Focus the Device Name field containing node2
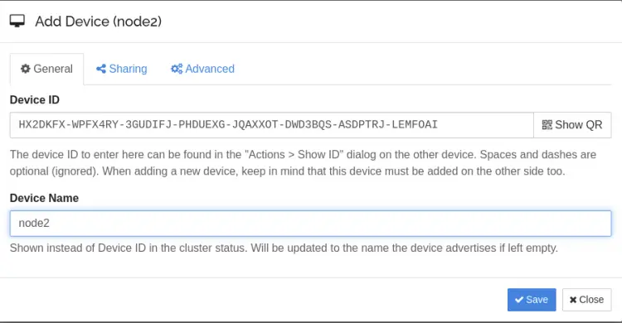 pos(311,224)
